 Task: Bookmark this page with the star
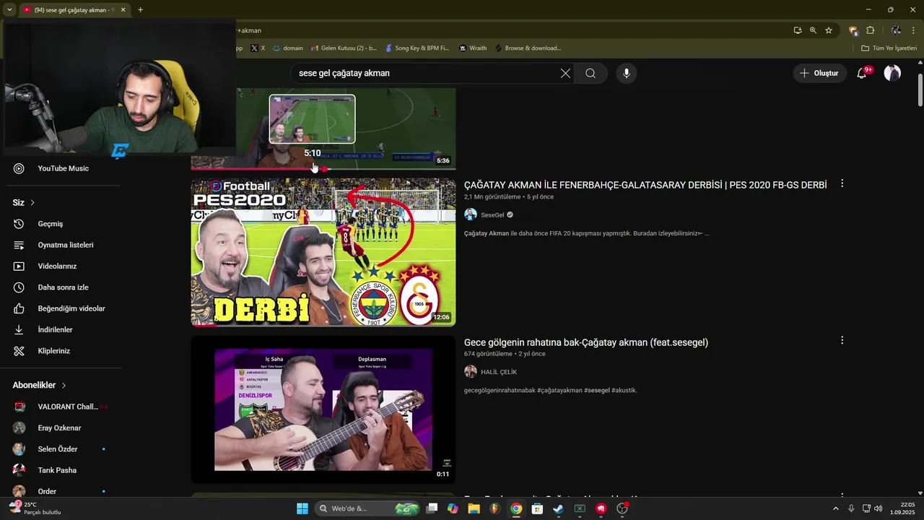pyautogui.click(x=829, y=30)
